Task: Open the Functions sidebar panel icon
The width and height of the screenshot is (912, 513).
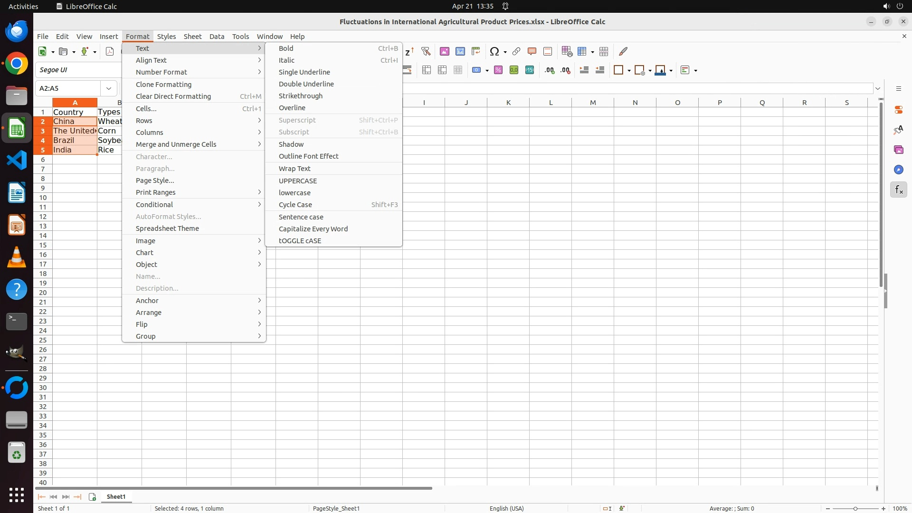Action: tap(899, 190)
